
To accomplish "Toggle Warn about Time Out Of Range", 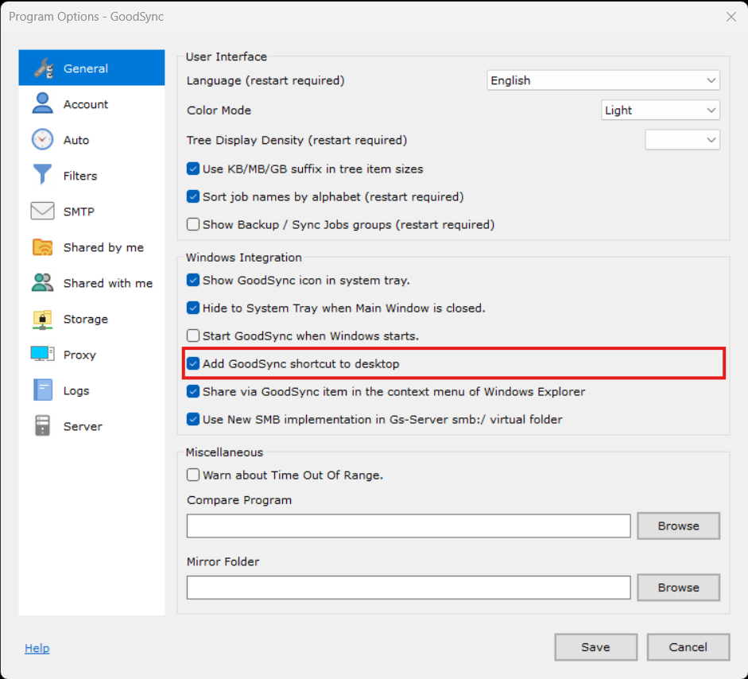I will coord(193,475).
